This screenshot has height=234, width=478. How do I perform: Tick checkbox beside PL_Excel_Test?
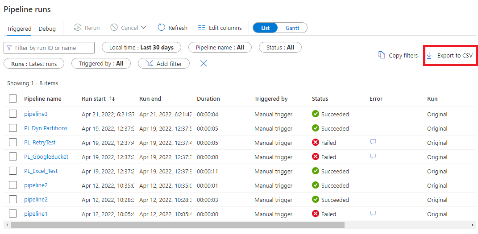[x=13, y=171]
